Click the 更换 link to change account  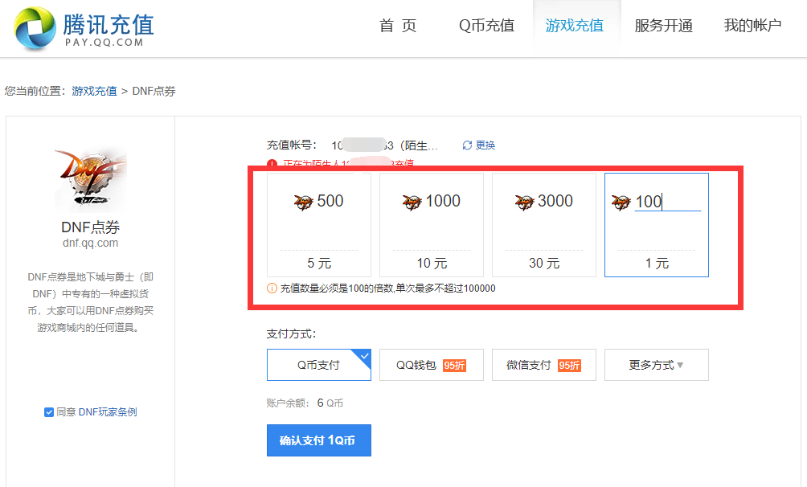coord(484,145)
